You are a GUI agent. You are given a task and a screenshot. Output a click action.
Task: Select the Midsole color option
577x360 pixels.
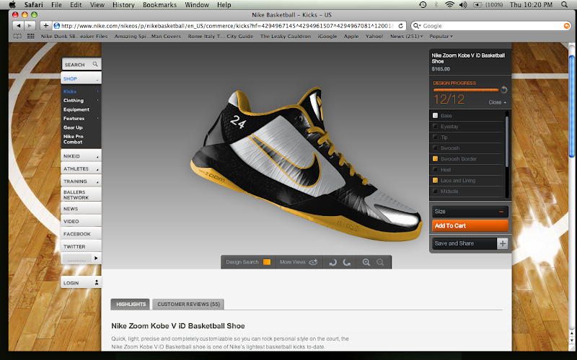point(467,191)
